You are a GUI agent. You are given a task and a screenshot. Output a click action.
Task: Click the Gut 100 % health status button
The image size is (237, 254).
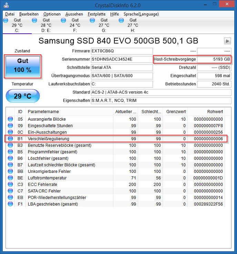23,66
